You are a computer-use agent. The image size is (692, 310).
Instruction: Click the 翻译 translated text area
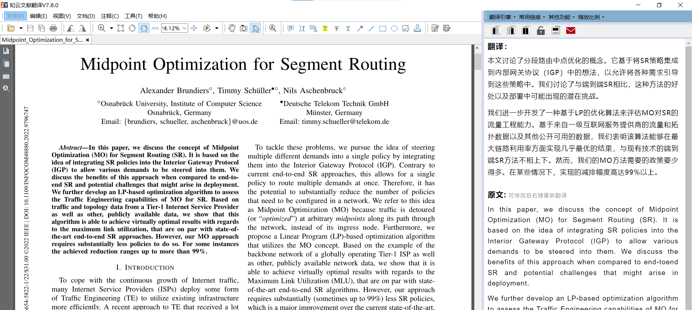583,116
